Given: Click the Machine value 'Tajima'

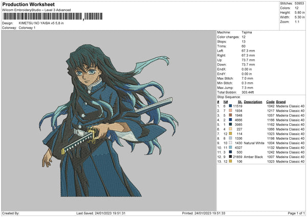Looking at the screenshot, I should [247, 32].
